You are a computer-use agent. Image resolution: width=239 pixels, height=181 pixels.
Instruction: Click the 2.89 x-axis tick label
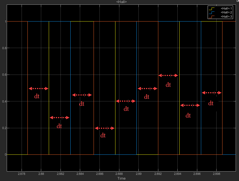[139, 174]
